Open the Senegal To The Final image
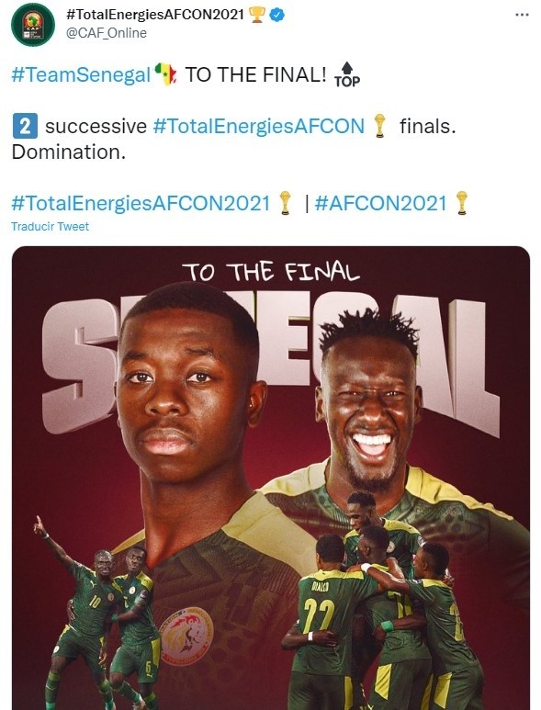Image resolution: width=541 pixels, height=710 pixels. [271, 478]
